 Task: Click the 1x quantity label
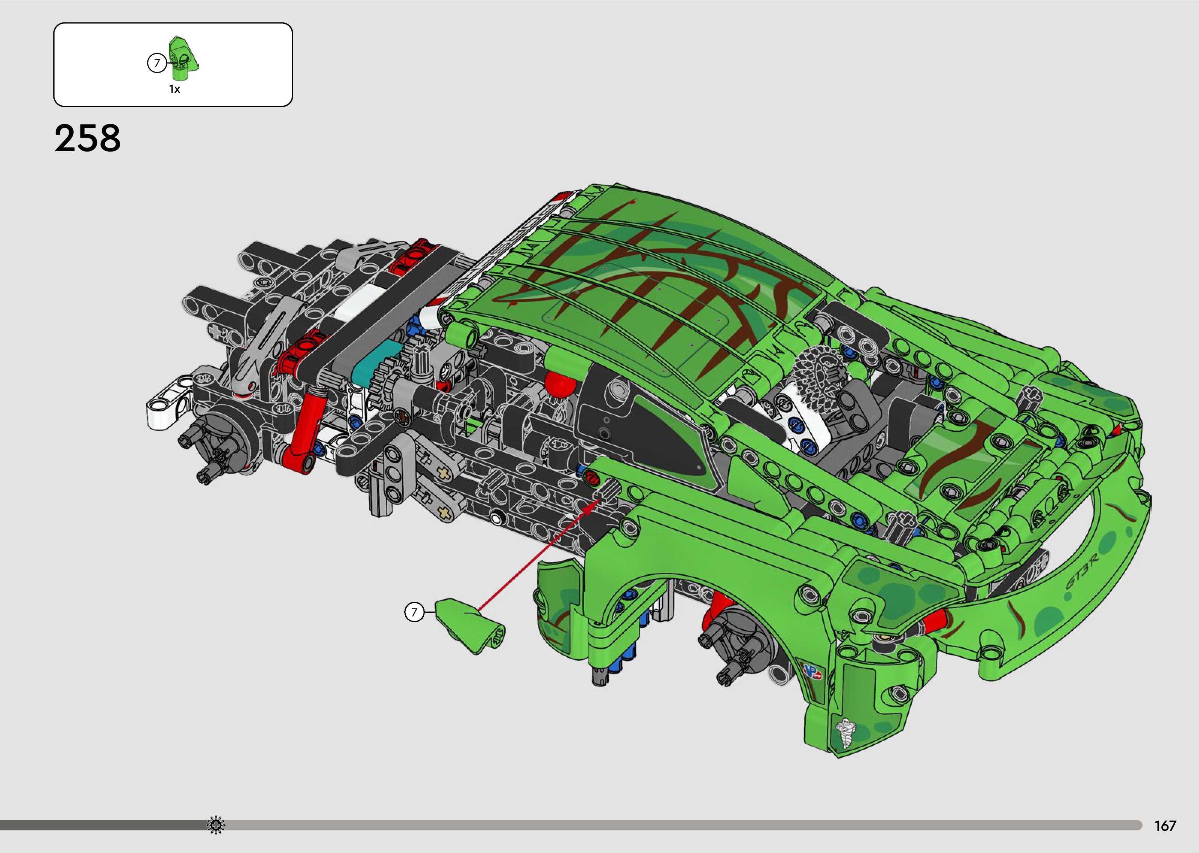pyautogui.click(x=174, y=90)
